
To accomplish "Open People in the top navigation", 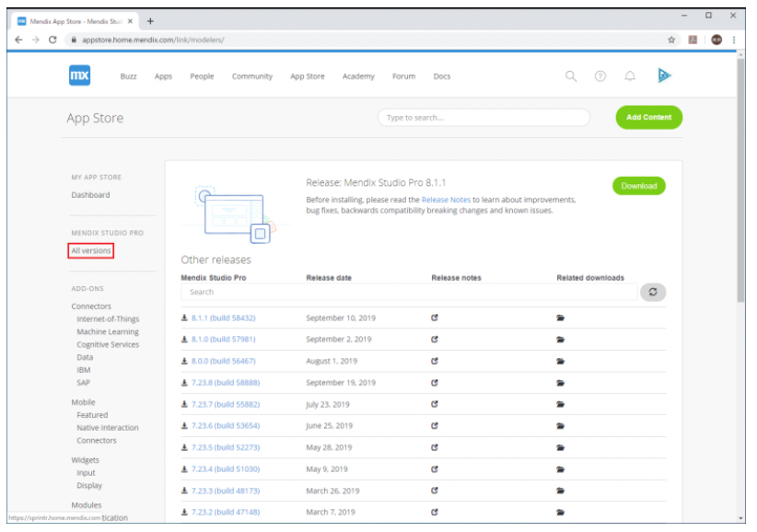I will coord(202,76).
